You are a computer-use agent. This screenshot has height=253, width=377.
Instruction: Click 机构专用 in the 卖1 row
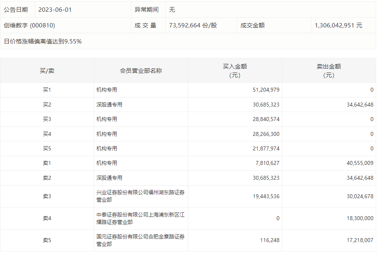pos(107,163)
